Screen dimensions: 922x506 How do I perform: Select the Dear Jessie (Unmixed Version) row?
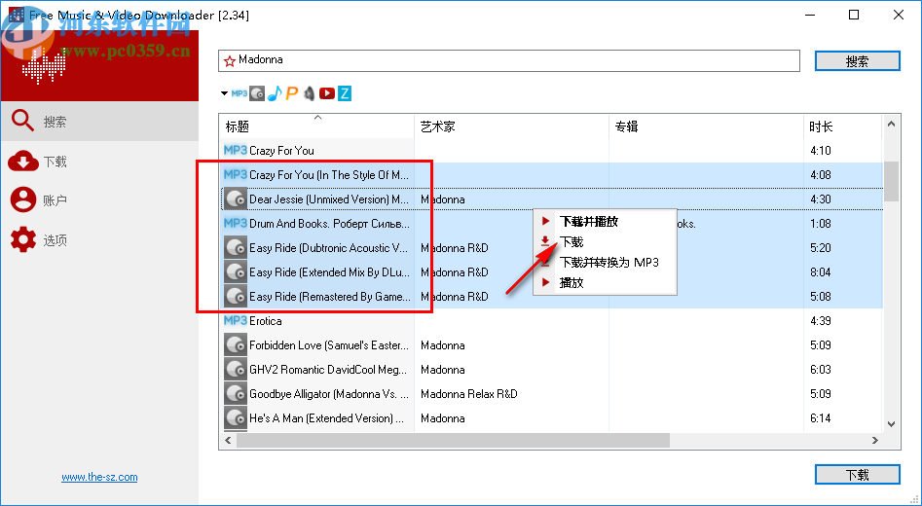coord(552,199)
